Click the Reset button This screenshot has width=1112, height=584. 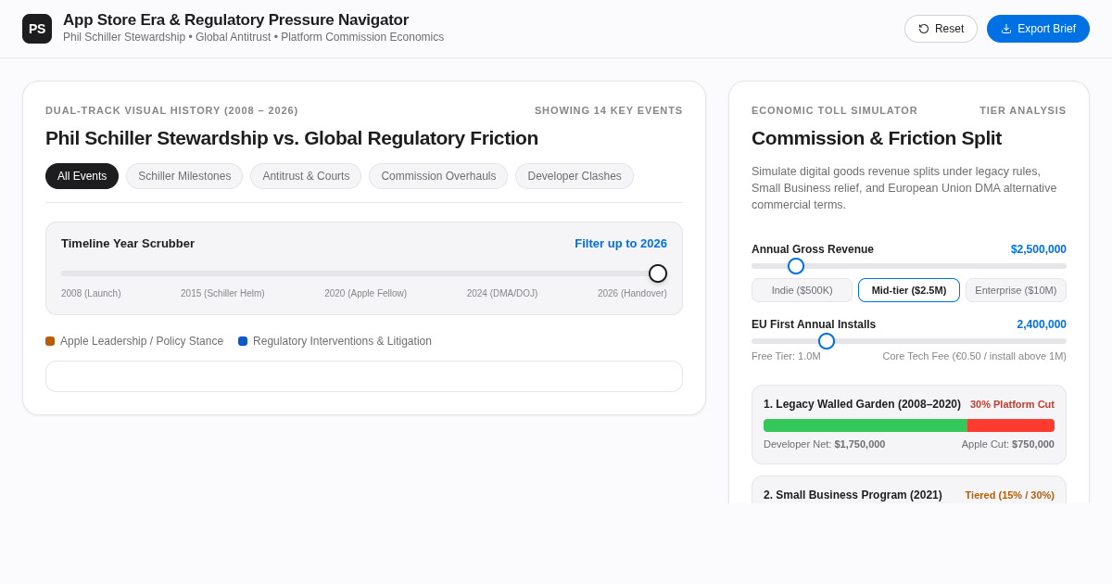click(941, 29)
